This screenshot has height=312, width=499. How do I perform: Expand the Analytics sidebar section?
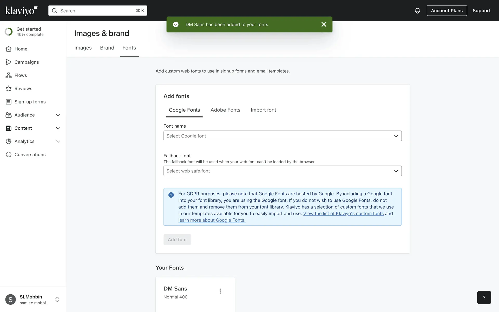[x=58, y=141]
